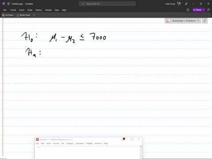Viewport: 212px width, 159px height.
Task: Click the expand full page view arrow icon
Action: pyautogui.click(x=204, y=21)
